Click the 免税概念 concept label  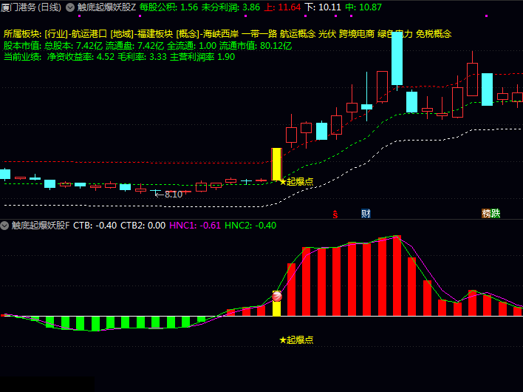coord(434,34)
